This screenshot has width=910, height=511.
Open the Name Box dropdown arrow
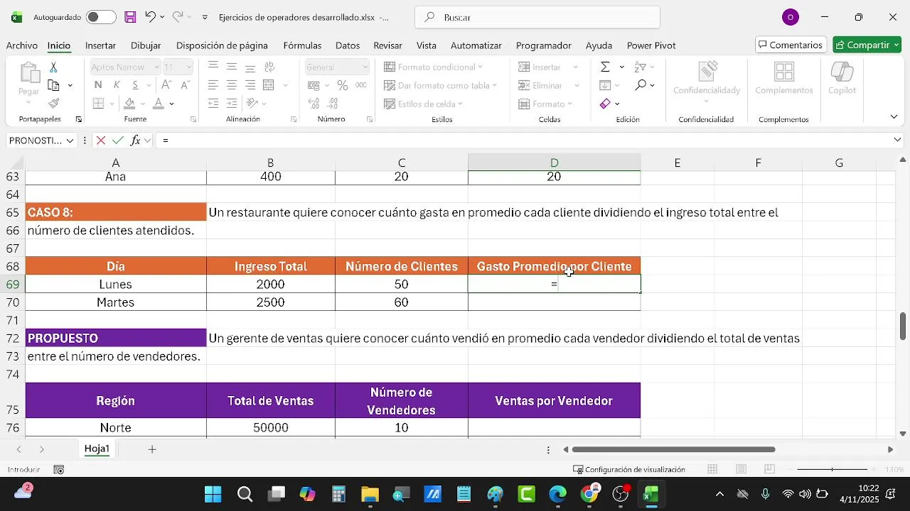tap(70, 141)
